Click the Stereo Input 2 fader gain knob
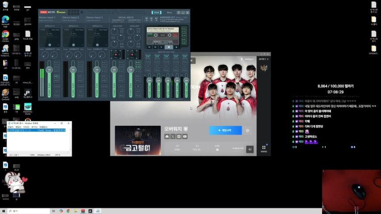The image size is (381, 214). (73, 70)
